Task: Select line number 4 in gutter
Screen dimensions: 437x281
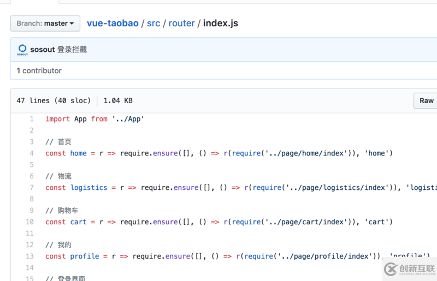Action: click(32, 153)
